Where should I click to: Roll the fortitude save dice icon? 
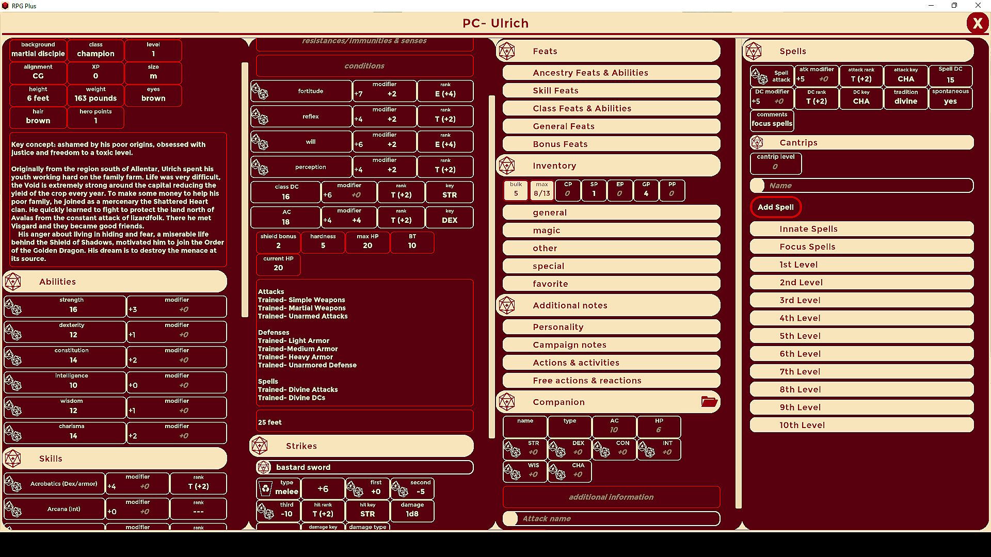(x=260, y=92)
